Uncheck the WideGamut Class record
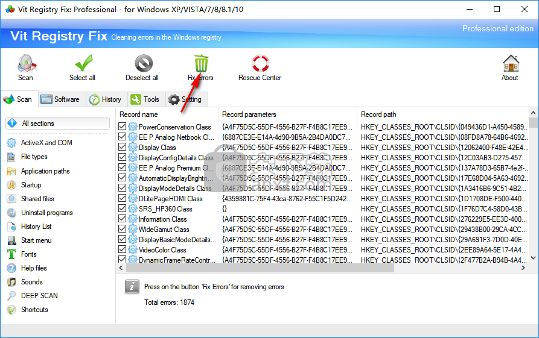Screen dimensions: 539x338 122,229
